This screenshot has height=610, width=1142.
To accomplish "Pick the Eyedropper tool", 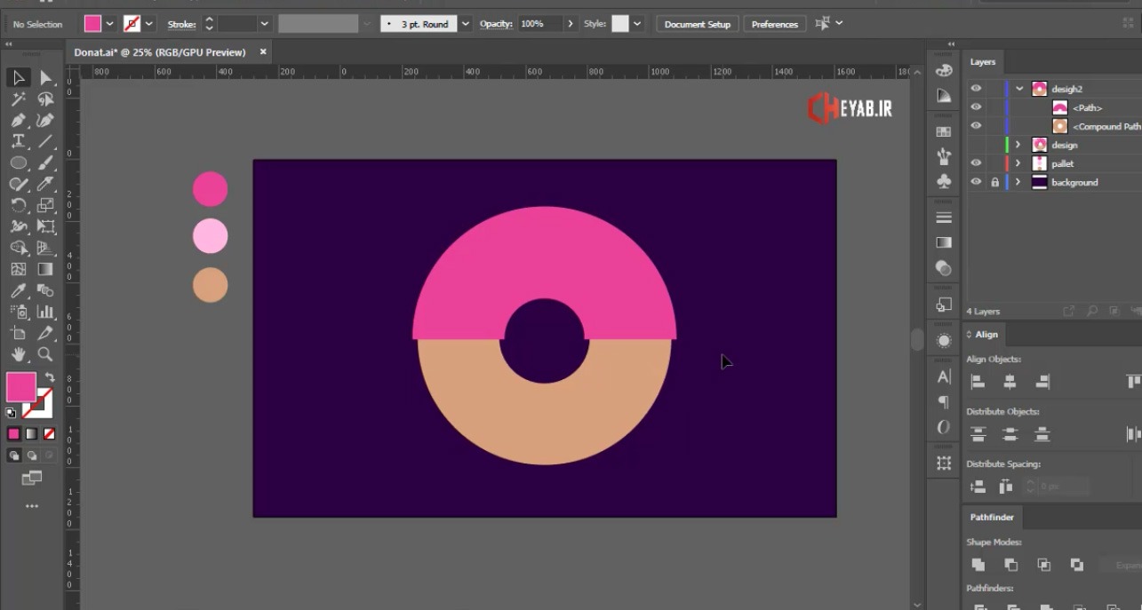I will 18,290.
